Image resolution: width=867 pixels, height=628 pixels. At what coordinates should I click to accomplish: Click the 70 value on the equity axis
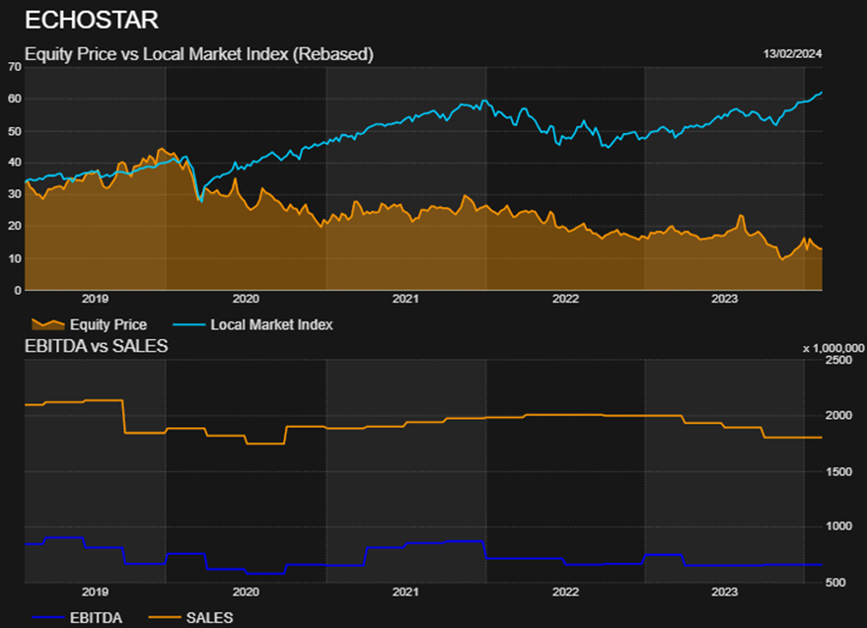(x=15, y=67)
